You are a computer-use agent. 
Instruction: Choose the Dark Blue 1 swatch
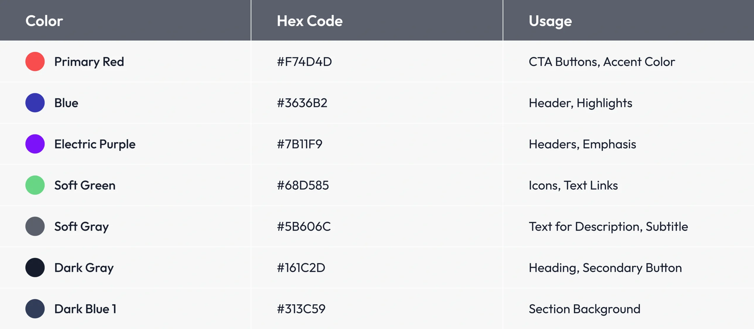click(35, 309)
